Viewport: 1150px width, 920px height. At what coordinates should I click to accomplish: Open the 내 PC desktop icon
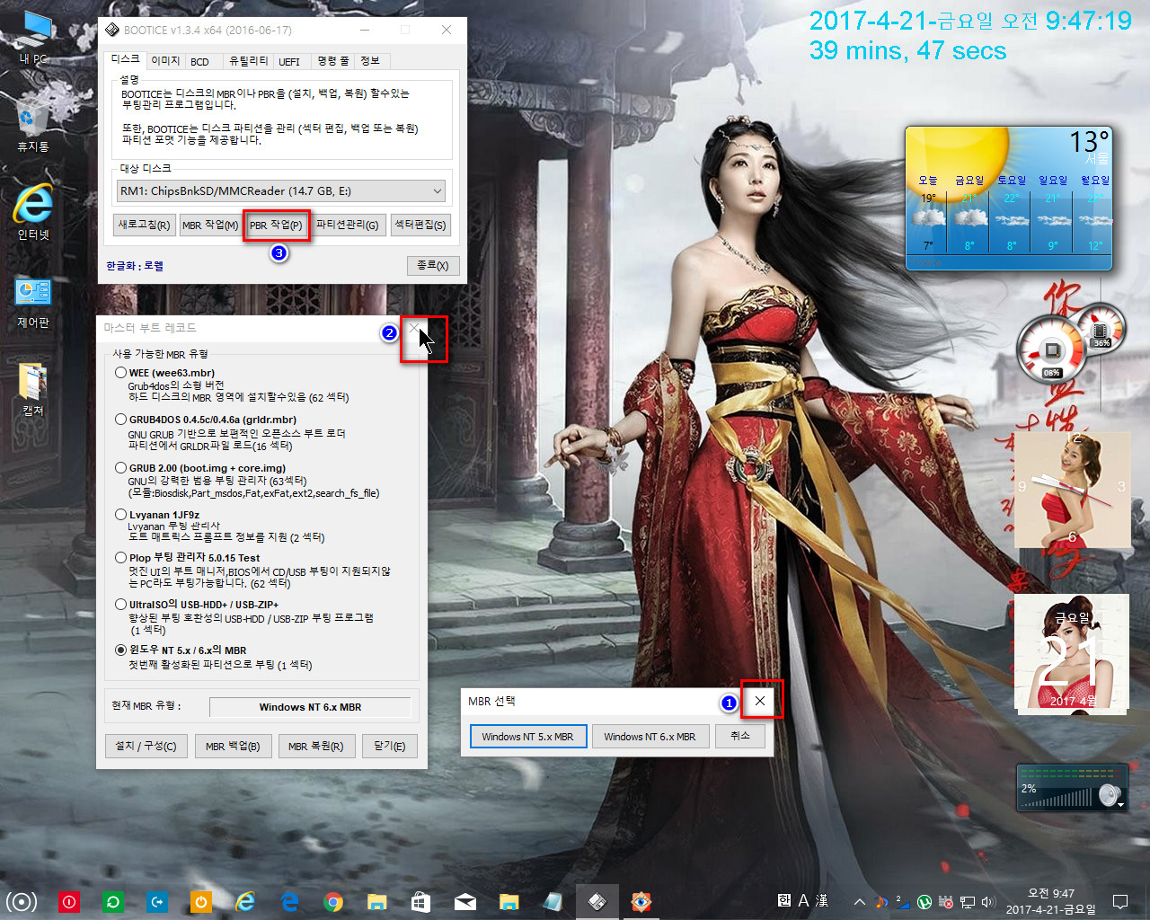(33, 38)
